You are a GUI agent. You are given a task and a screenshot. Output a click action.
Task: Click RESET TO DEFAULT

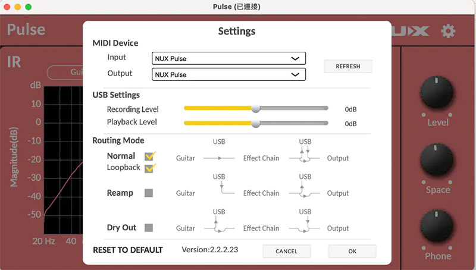127,250
